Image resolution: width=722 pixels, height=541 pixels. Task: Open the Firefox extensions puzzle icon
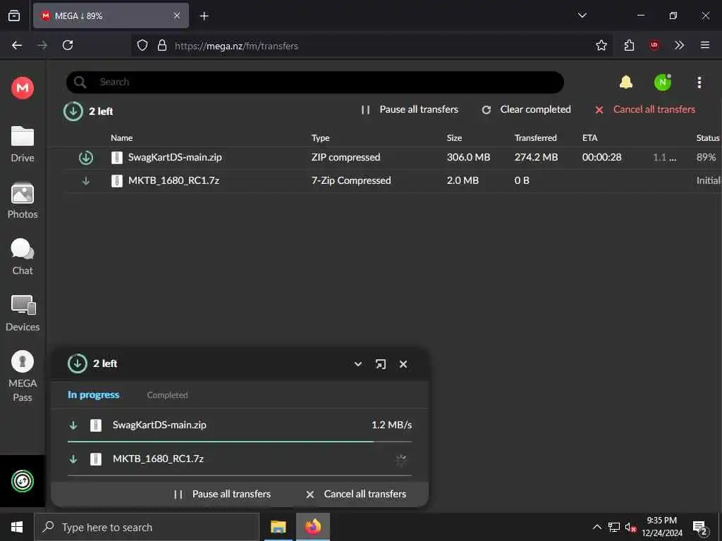click(x=629, y=45)
